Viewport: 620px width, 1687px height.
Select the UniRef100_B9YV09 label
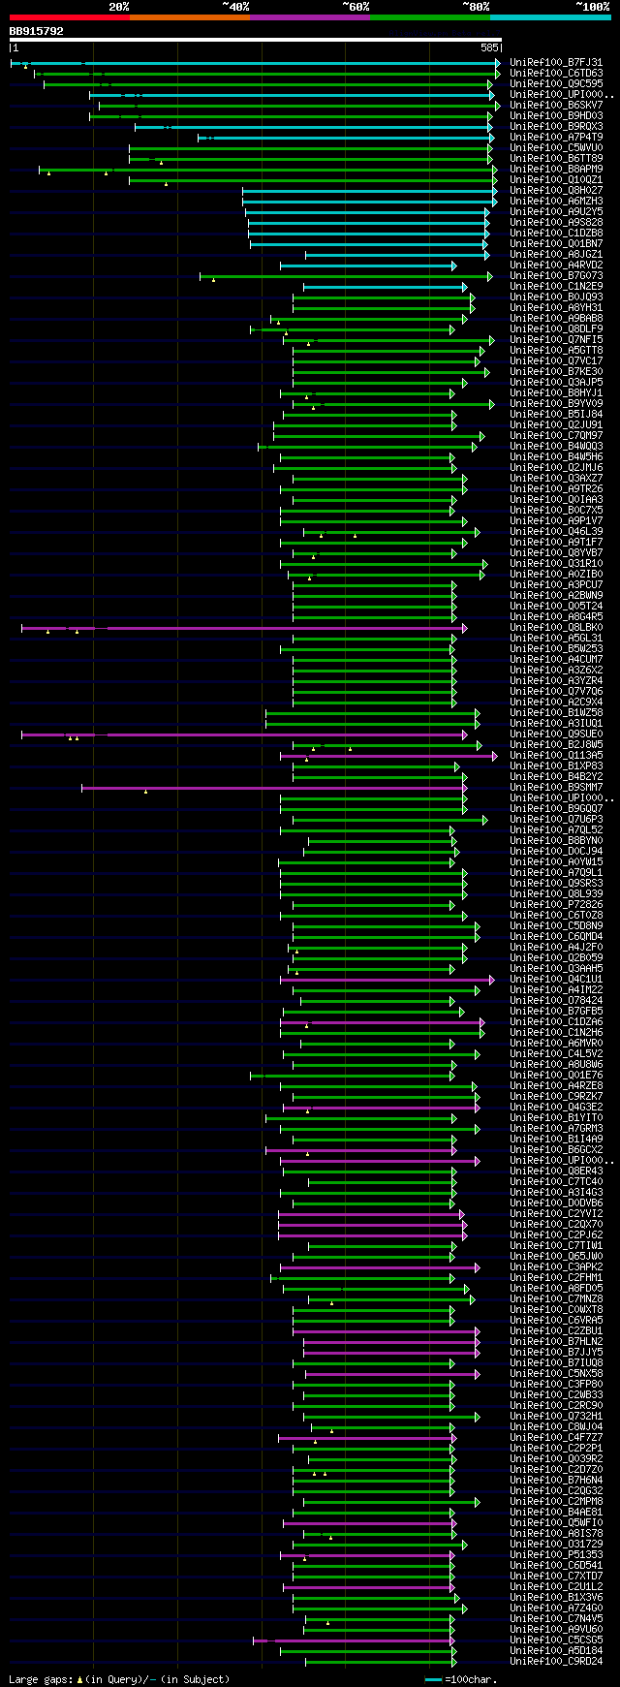[x=556, y=404]
